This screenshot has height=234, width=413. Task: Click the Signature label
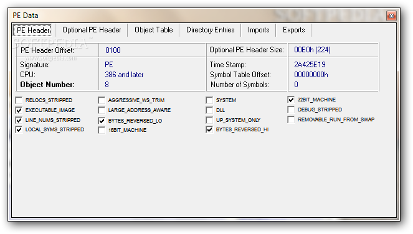tap(35, 65)
